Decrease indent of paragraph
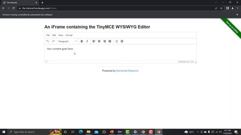Image resolution: width=241 pixels, height=135 pixels. (x=117, y=41)
